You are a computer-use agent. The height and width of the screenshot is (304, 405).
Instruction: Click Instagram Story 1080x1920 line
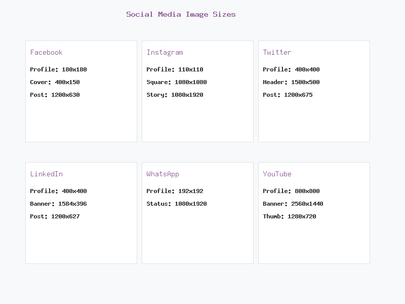(175, 95)
